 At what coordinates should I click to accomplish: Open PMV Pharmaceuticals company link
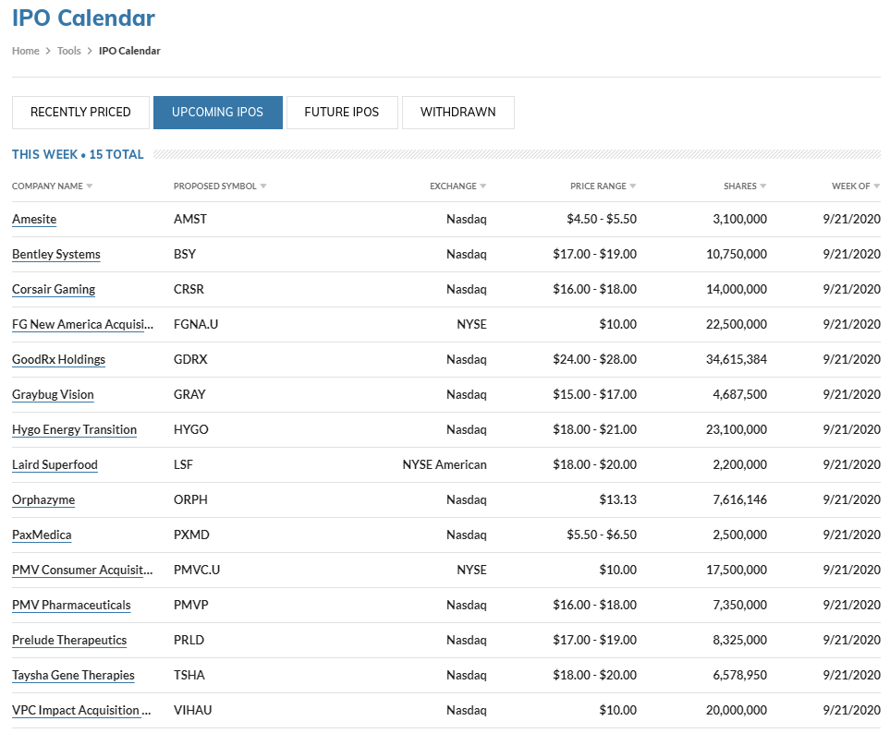(71, 606)
